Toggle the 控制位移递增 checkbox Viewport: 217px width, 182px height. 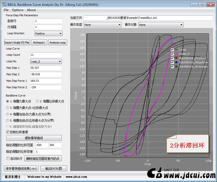pos(8,132)
